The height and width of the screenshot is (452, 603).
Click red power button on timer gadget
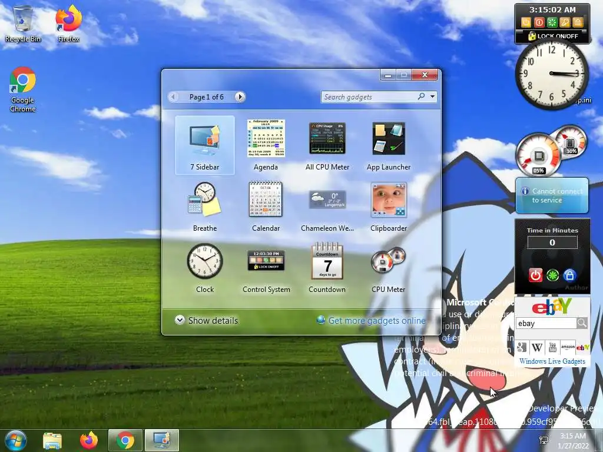pos(535,275)
